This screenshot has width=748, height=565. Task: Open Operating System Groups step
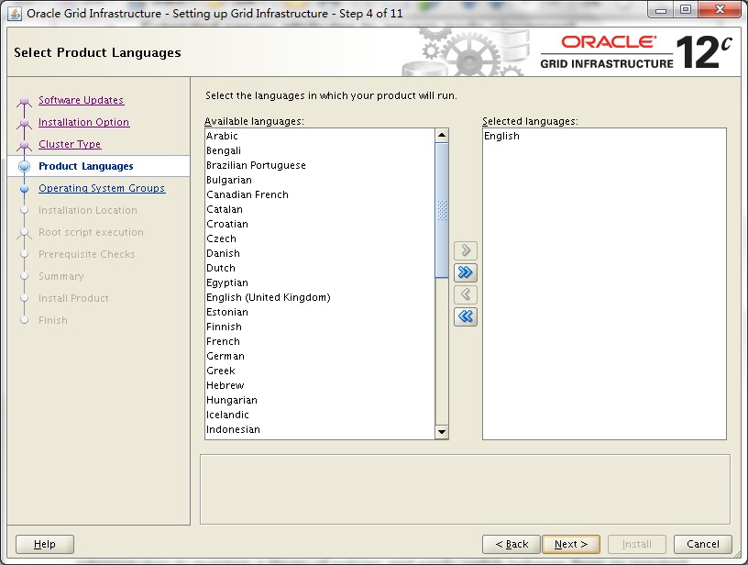coord(102,188)
